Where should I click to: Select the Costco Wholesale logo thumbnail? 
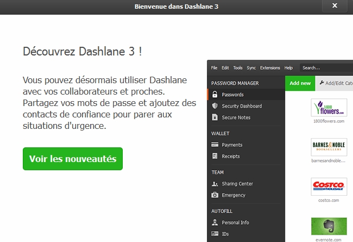coord(329,187)
